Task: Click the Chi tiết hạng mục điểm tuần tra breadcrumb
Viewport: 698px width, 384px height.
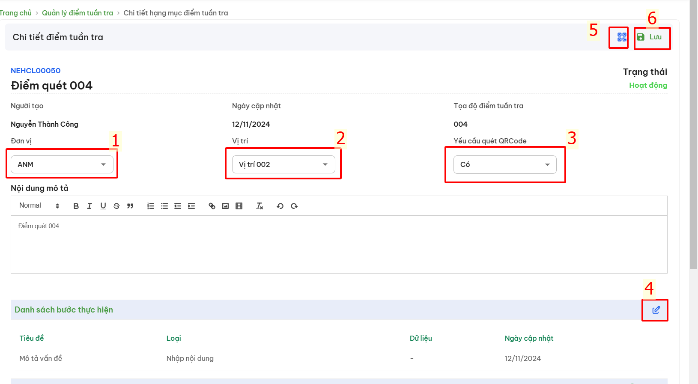Action: [176, 13]
